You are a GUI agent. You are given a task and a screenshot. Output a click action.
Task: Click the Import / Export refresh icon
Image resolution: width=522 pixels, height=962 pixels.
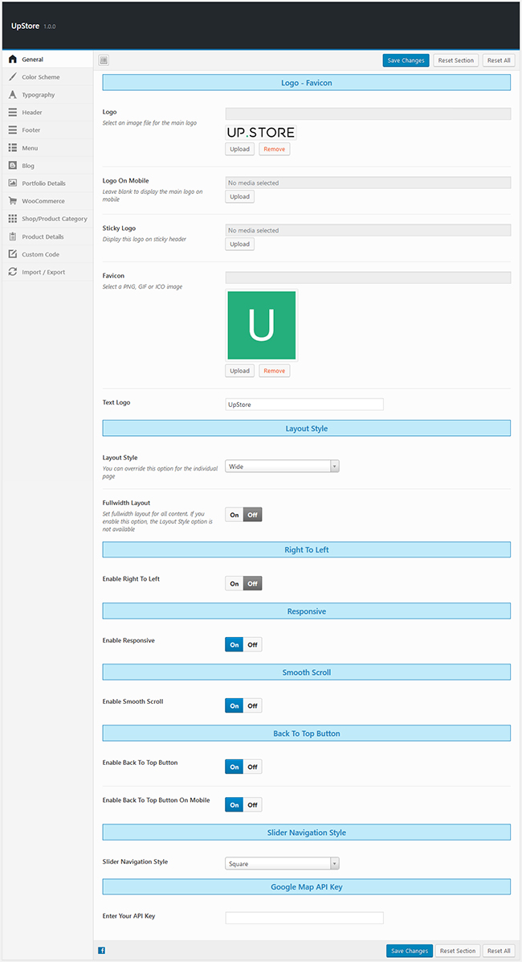[12, 272]
